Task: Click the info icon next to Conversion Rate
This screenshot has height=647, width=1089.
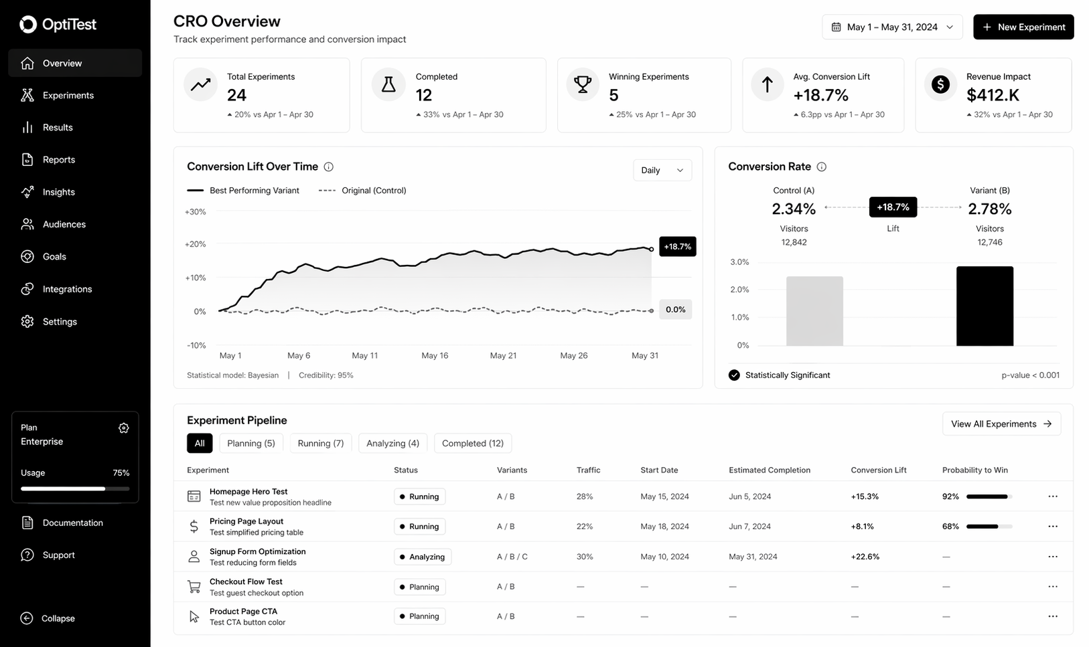Action: click(x=821, y=167)
